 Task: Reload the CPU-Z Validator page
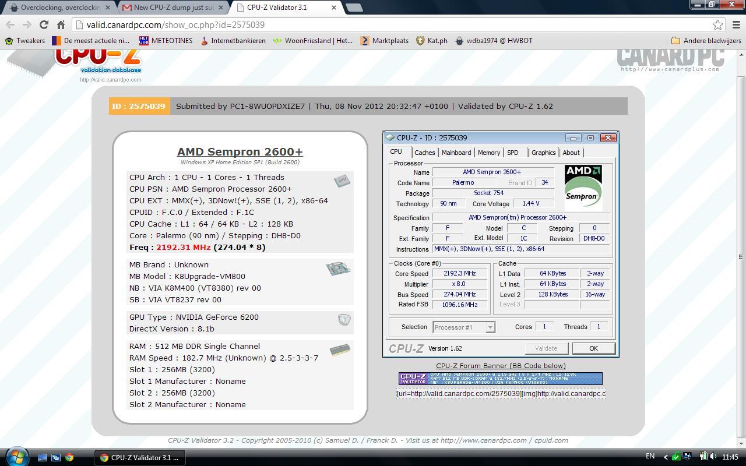point(44,24)
